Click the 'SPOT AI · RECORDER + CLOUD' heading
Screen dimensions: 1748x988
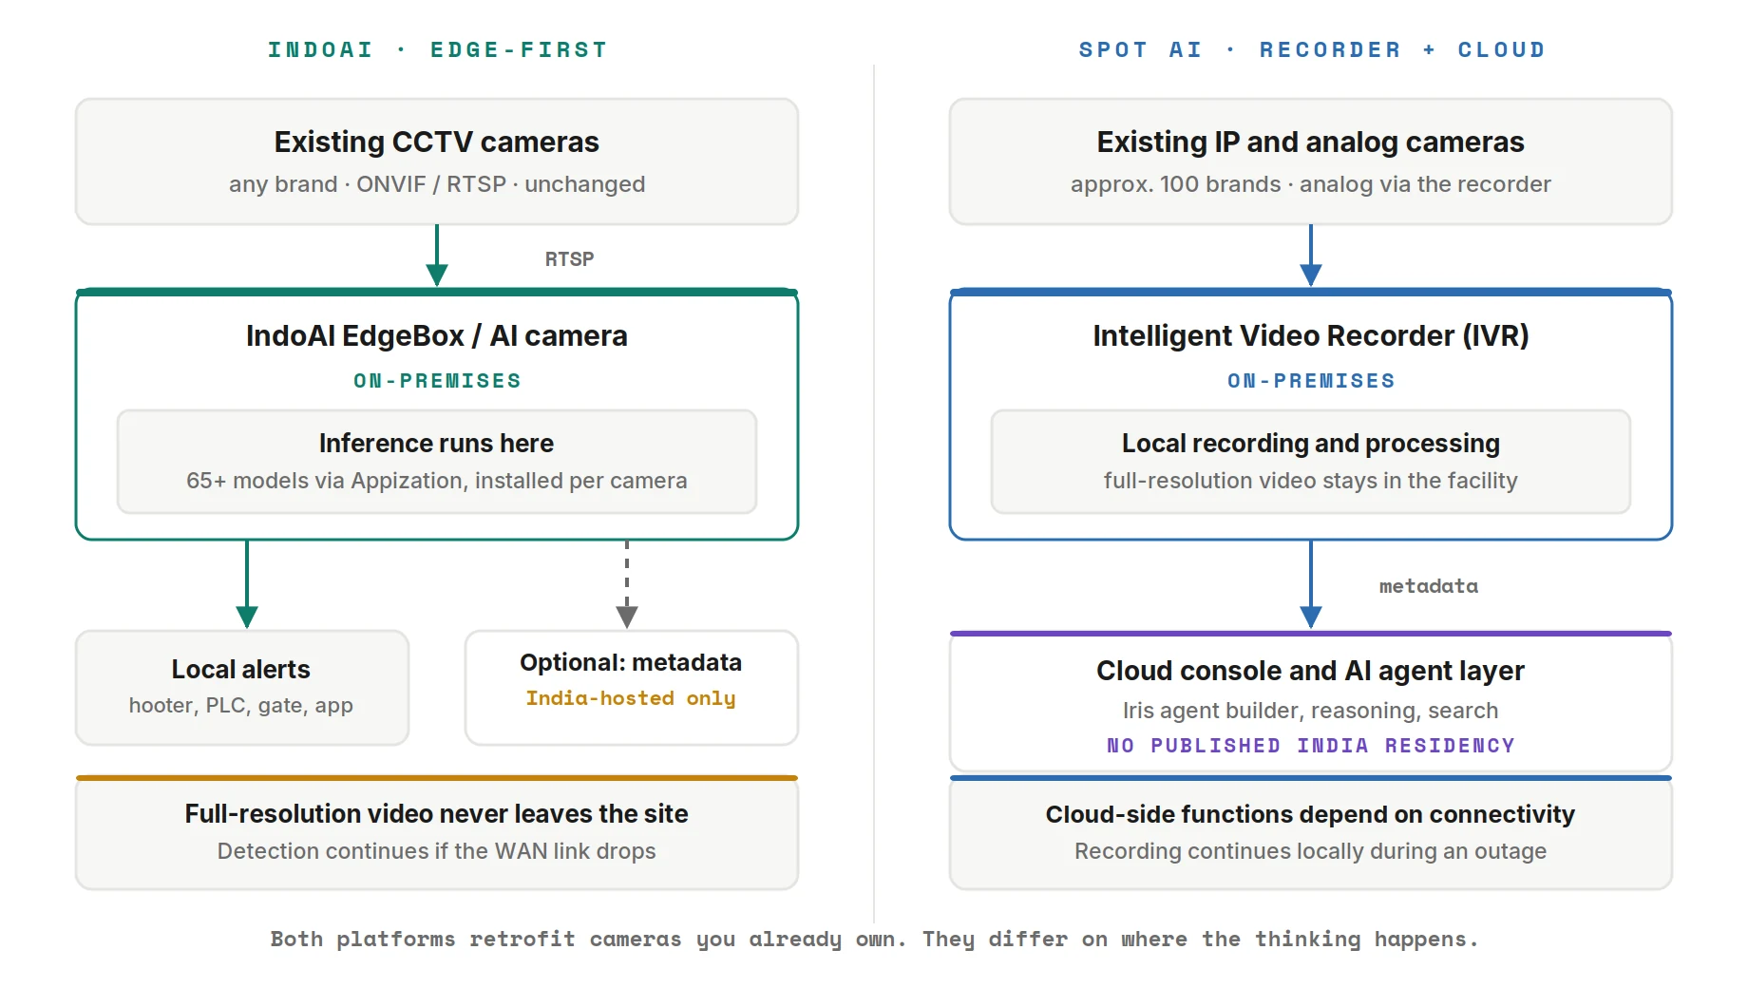1311,49
